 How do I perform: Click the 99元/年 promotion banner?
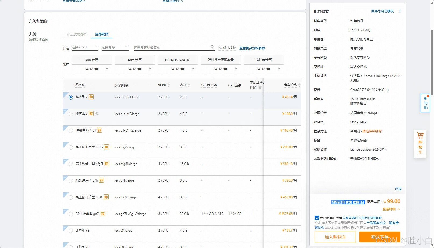[x=348, y=202]
